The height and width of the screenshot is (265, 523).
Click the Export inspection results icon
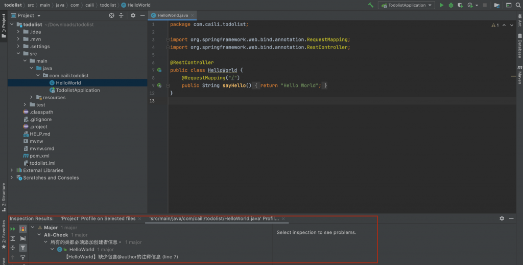point(22,257)
